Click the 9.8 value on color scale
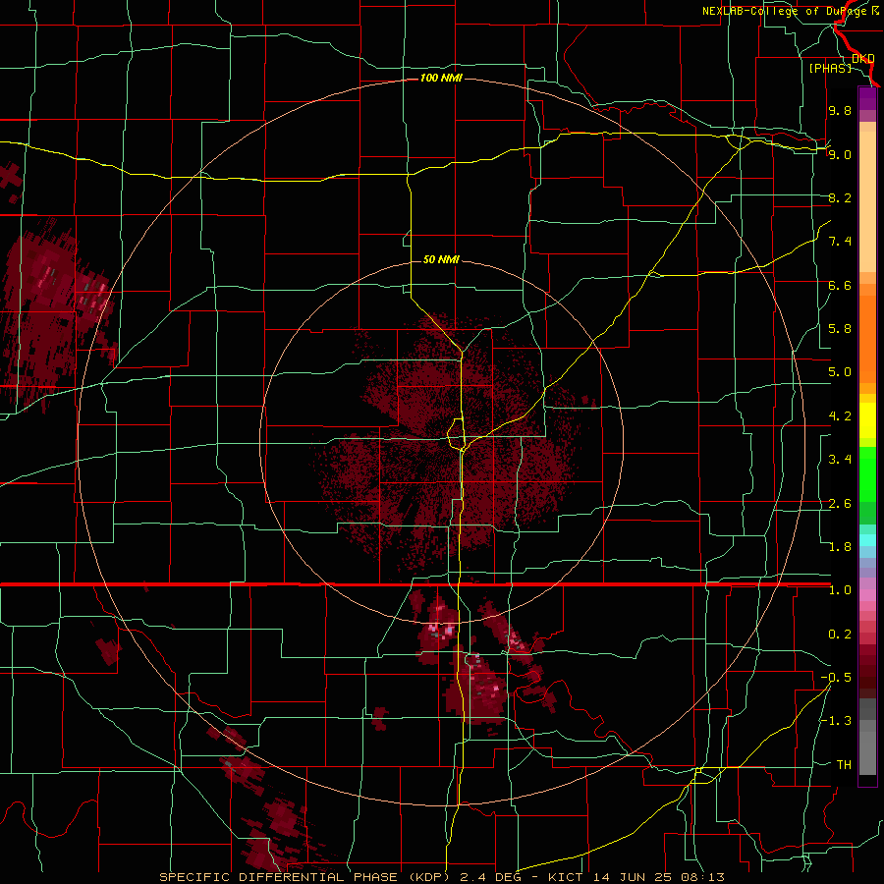This screenshot has height=884, width=884. tap(840, 110)
